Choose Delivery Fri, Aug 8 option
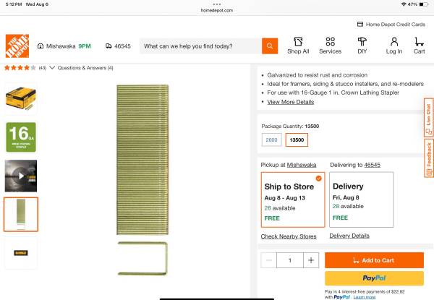This screenshot has width=434, height=300. tap(361, 200)
